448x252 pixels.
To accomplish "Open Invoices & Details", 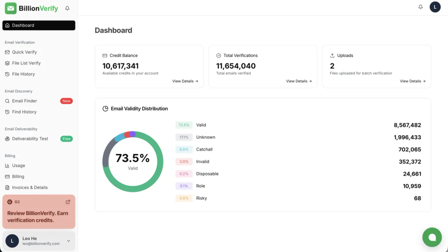I will pyautogui.click(x=39, y=187).
